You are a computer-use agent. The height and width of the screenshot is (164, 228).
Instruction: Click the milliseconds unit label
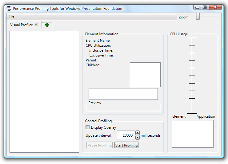tap(150, 135)
